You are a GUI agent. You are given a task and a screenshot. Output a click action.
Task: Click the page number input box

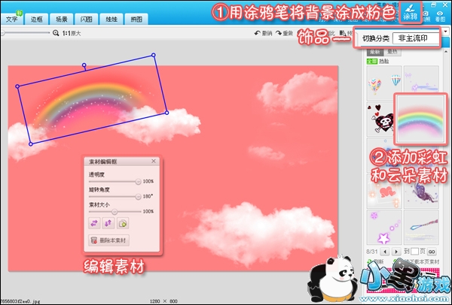(414, 252)
